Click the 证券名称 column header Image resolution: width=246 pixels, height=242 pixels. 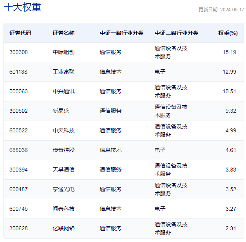point(63,33)
